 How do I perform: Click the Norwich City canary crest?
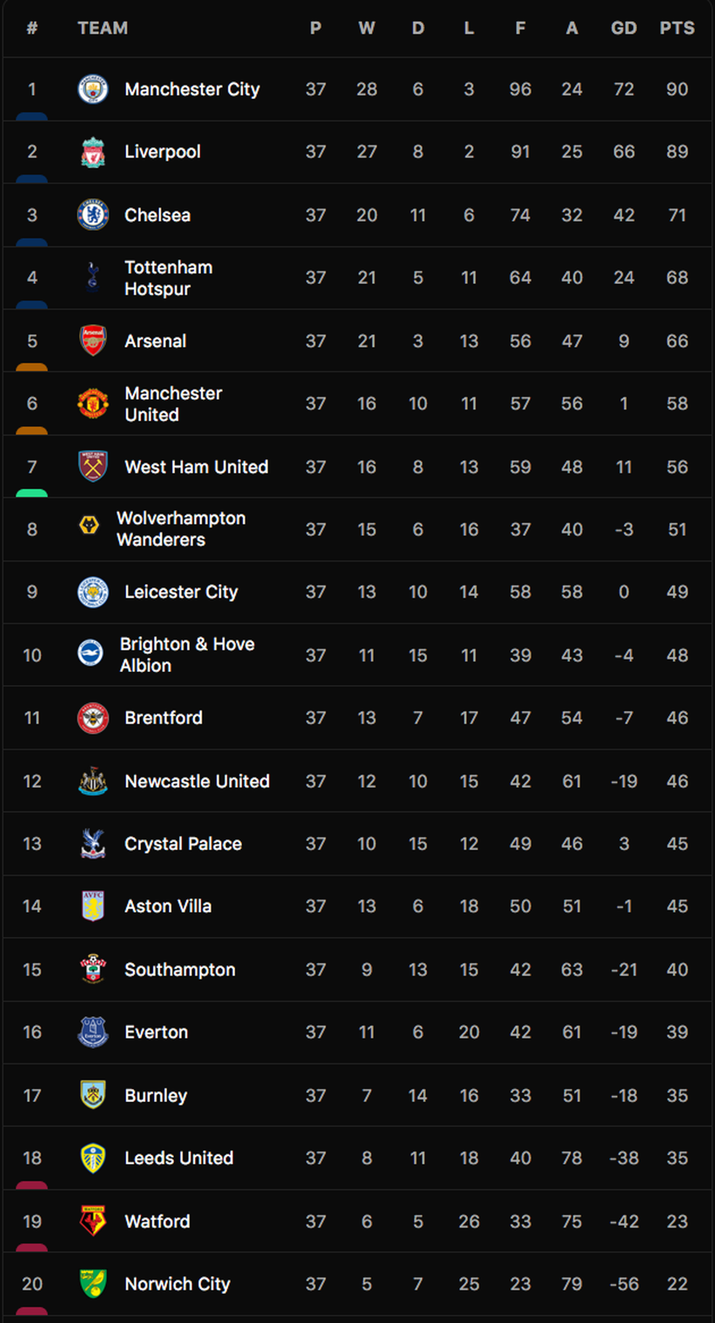tap(93, 1284)
